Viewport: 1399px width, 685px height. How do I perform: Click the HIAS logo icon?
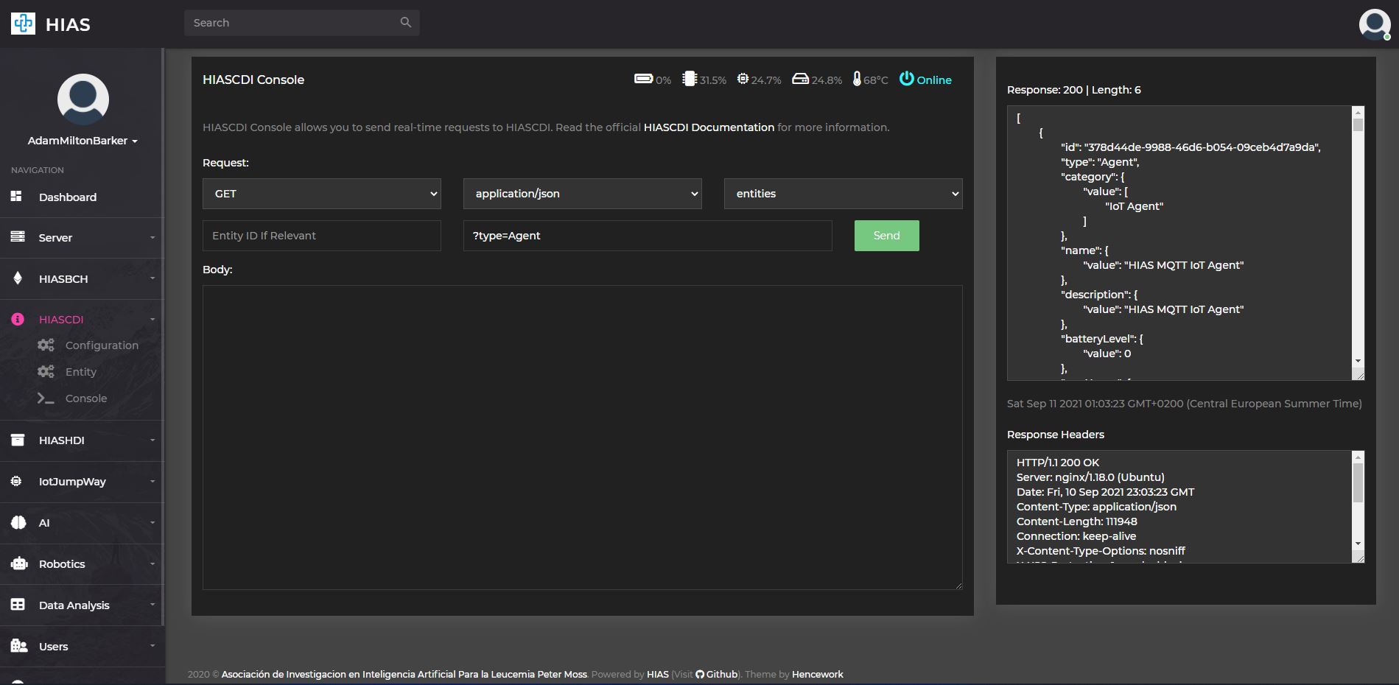point(23,24)
